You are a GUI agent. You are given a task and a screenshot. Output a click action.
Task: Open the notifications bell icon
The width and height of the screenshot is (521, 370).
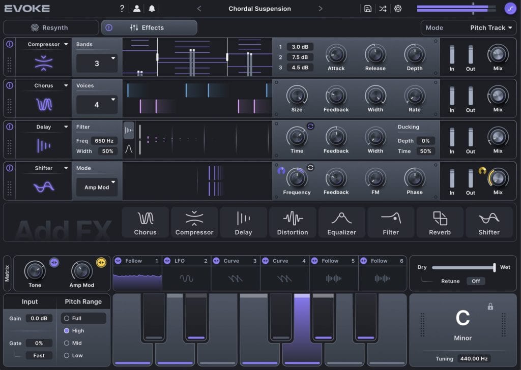click(x=152, y=9)
